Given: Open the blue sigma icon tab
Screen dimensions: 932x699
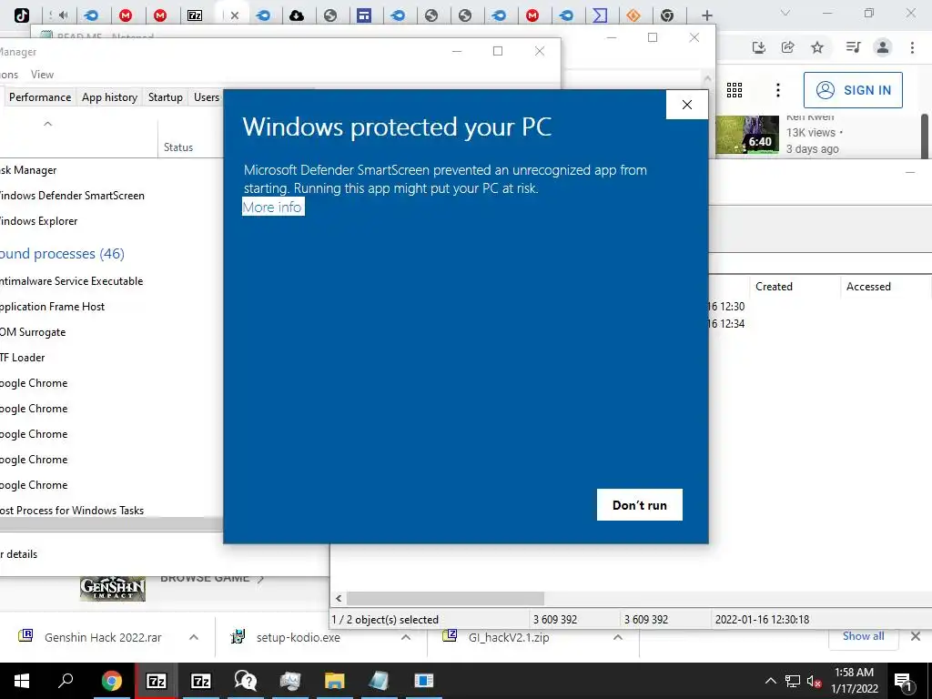Looking at the screenshot, I should [x=600, y=15].
